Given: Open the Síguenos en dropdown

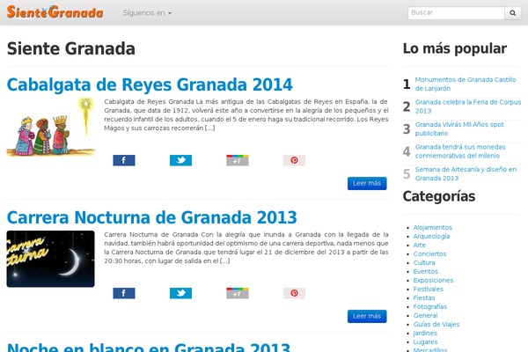Looking at the screenshot, I should click(x=147, y=13).
